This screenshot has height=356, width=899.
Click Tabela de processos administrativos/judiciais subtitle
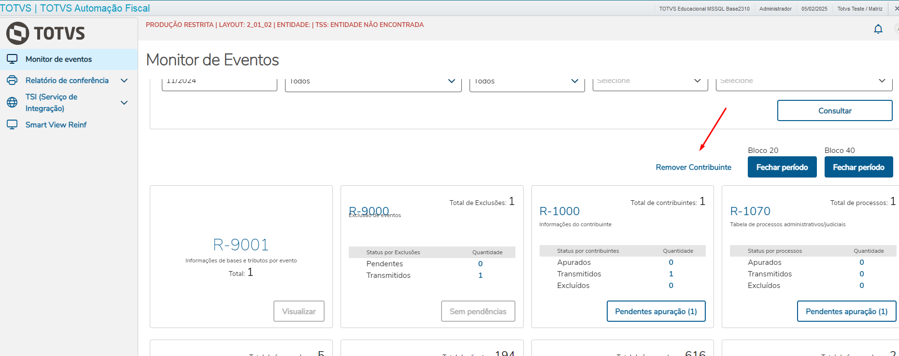[x=788, y=224]
